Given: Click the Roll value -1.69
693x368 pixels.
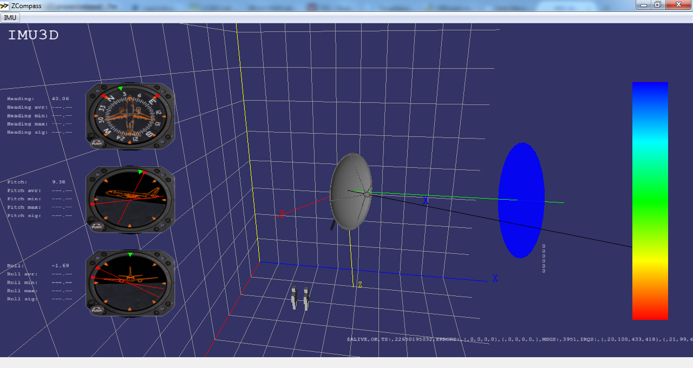Looking at the screenshot, I should (61, 266).
